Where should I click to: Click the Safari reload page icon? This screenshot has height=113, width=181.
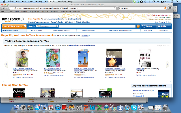[114, 8]
